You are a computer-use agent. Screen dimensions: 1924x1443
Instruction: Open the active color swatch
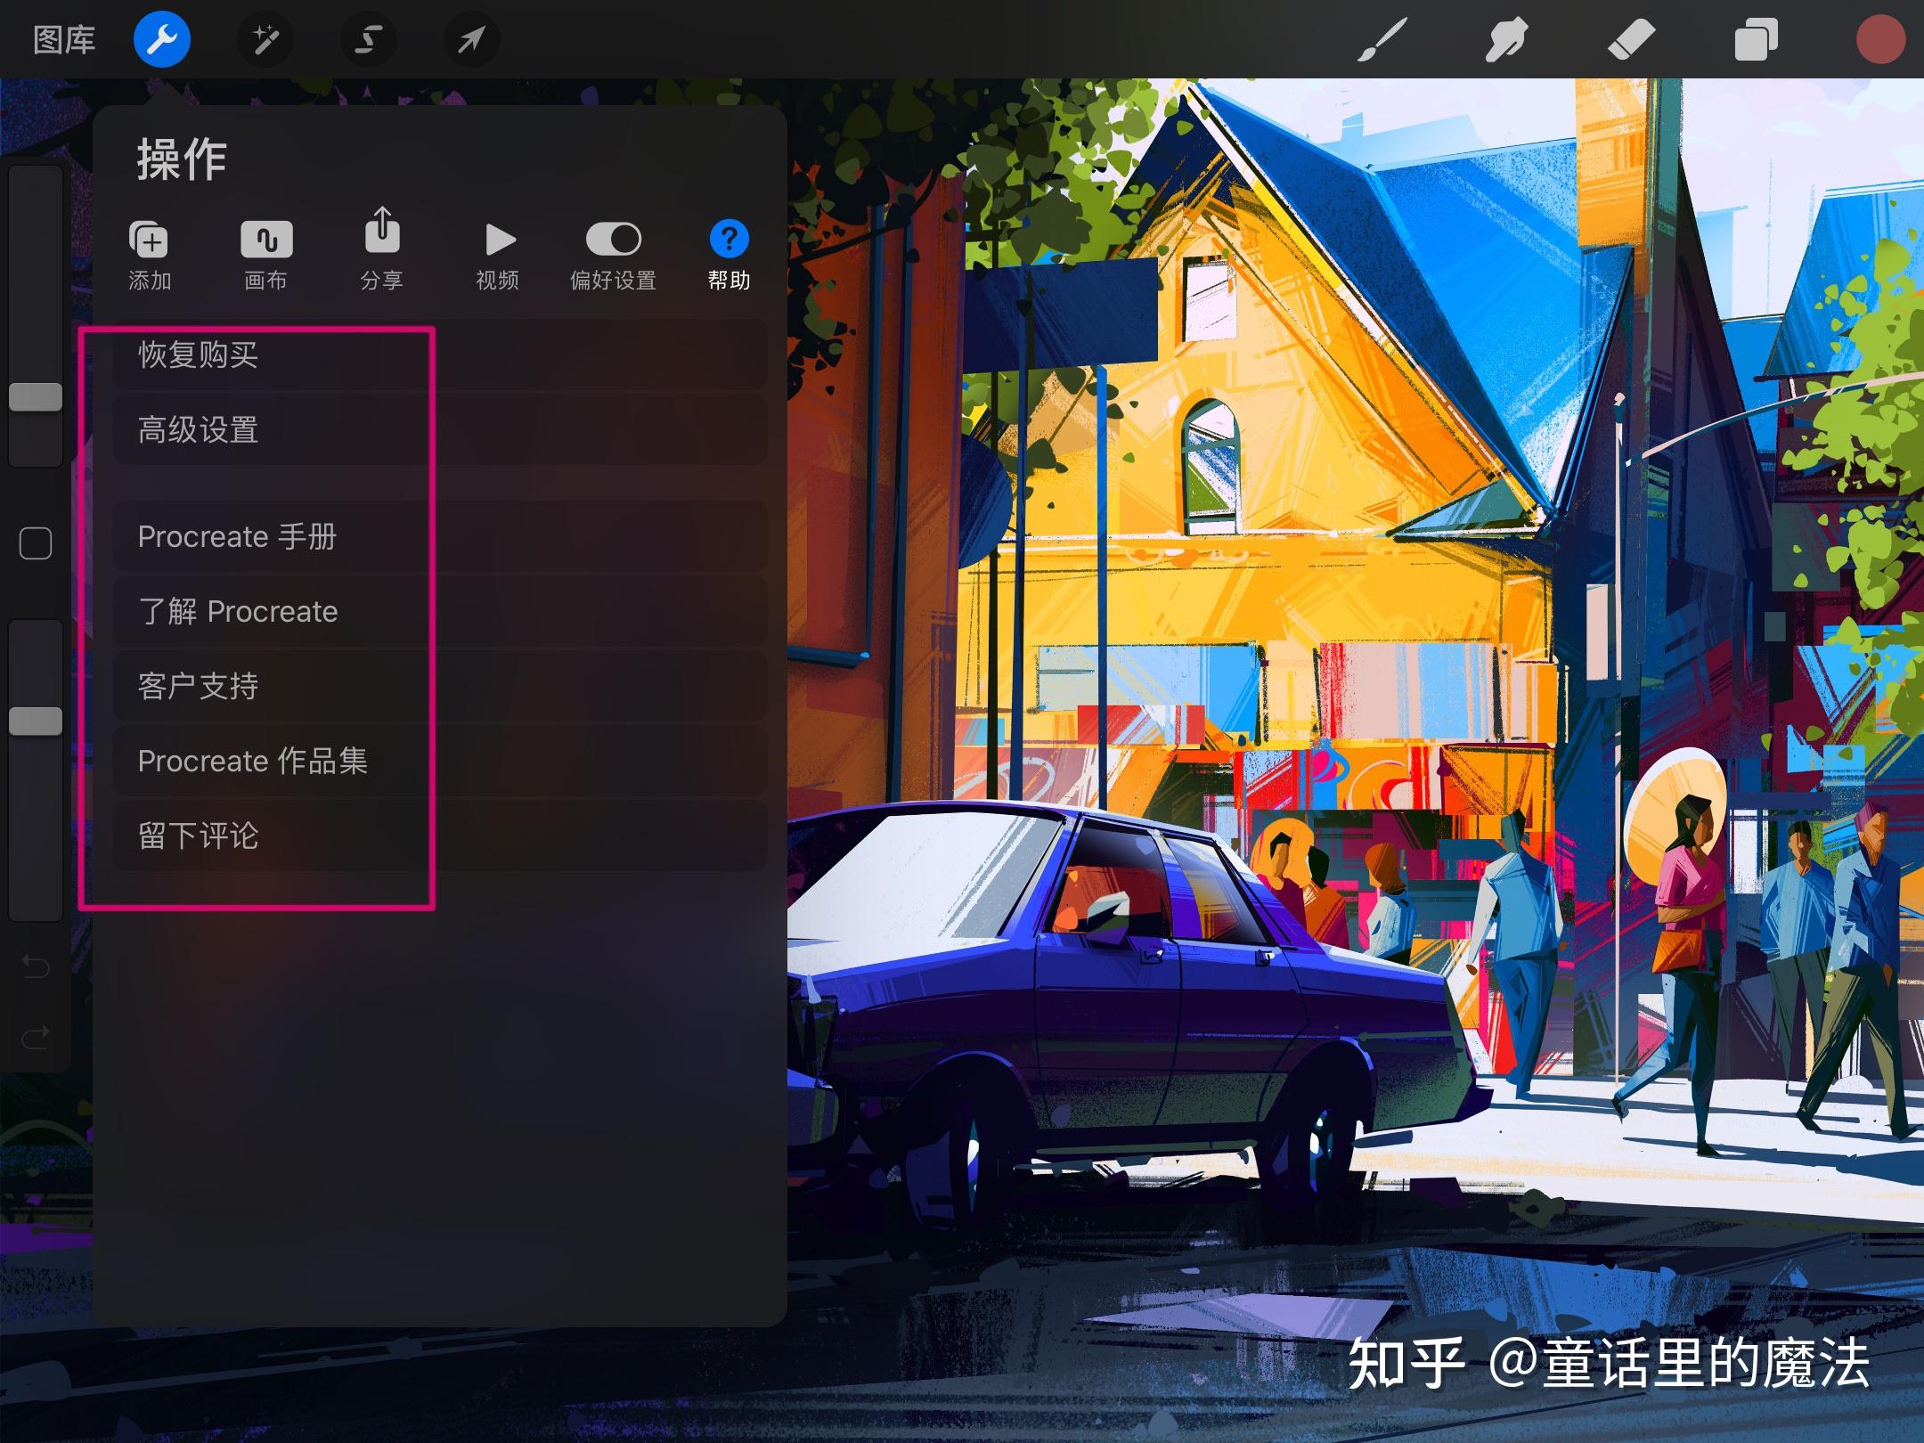(1881, 39)
